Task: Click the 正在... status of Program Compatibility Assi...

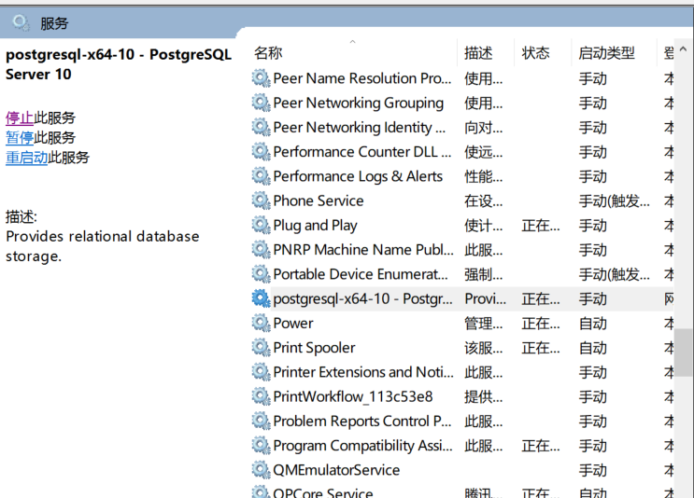Action: [x=541, y=447]
